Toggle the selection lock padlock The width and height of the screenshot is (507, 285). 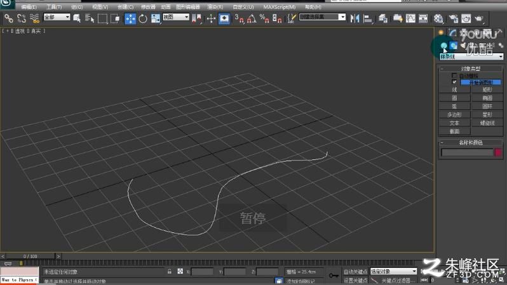170,272
